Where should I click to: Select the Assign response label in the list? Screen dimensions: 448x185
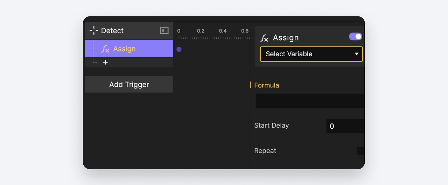[x=124, y=49]
